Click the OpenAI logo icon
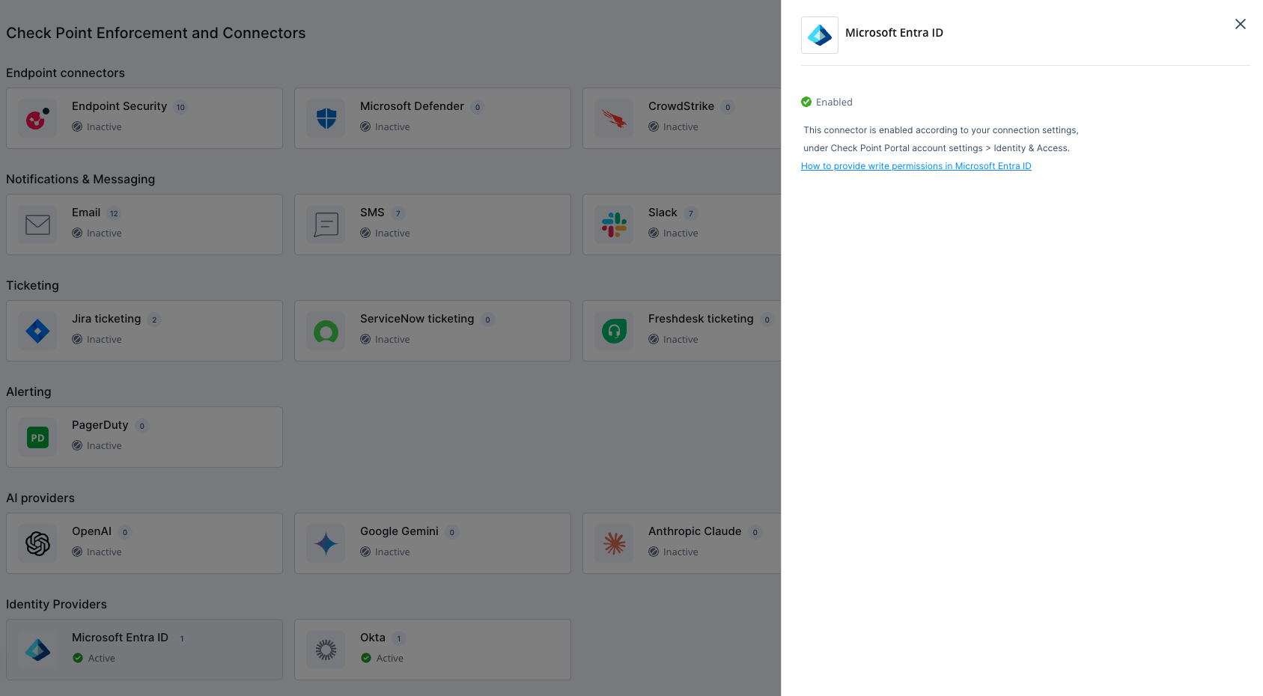1263x696 pixels. click(x=37, y=543)
